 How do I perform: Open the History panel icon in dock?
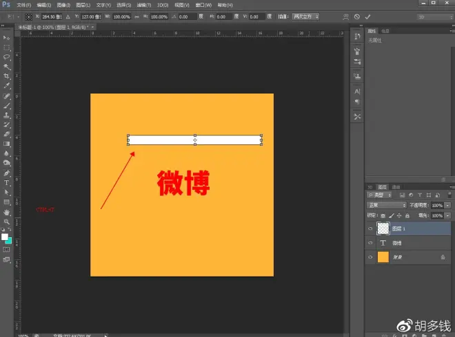coord(357,36)
